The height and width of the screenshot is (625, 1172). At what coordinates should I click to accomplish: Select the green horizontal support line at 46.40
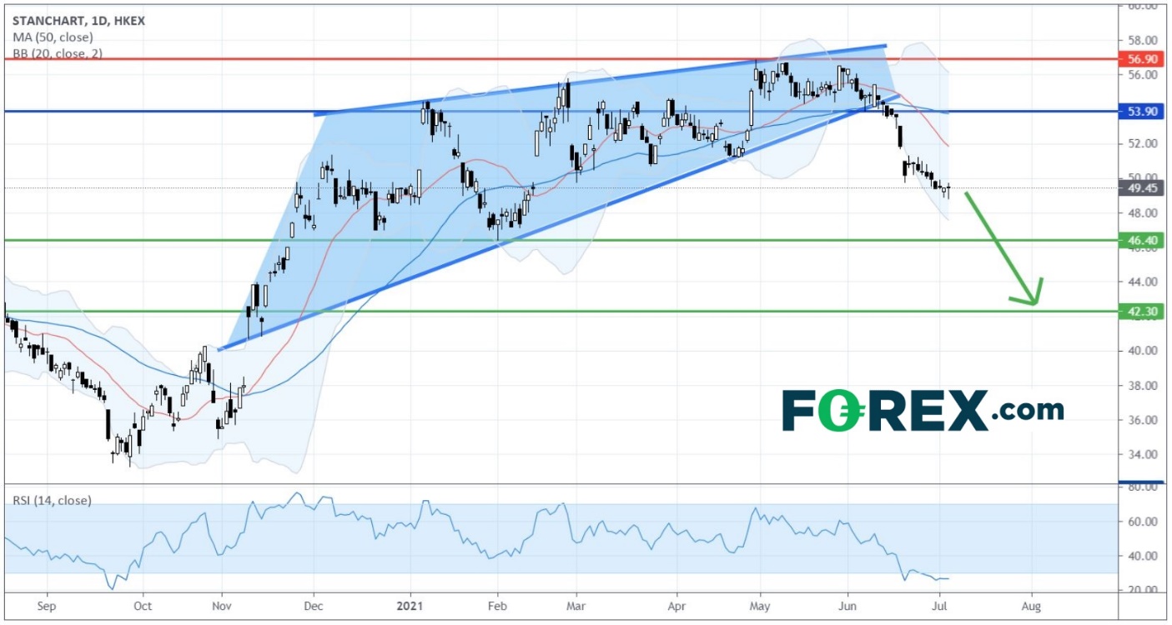[561, 240]
